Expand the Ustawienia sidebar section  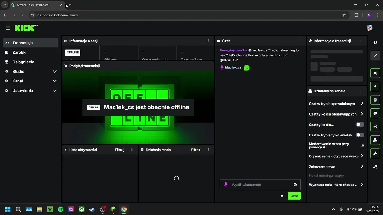coord(31,90)
